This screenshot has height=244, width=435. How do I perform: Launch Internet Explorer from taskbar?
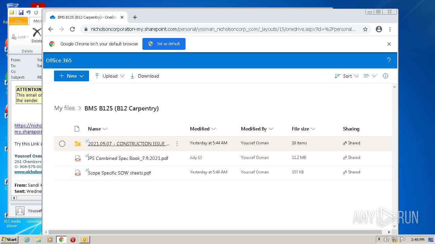[x=27, y=240]
